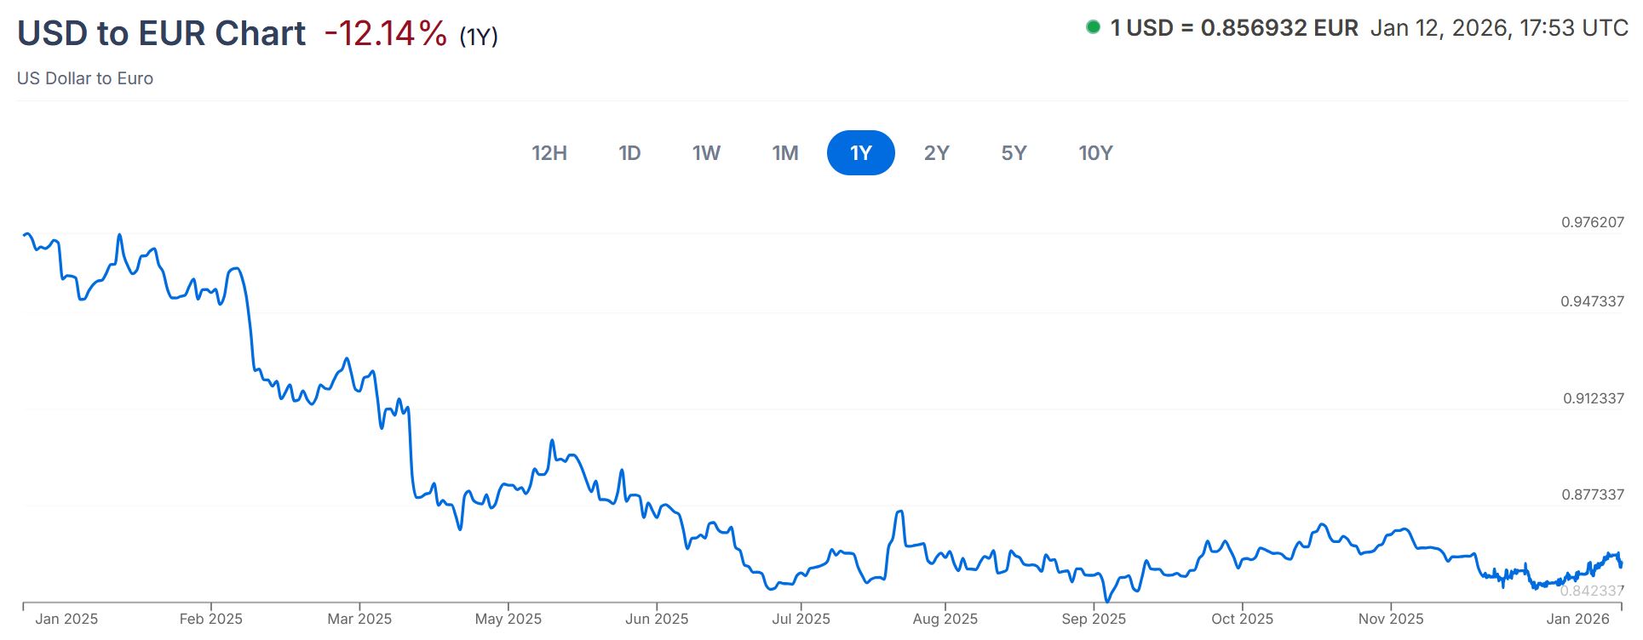Open the 10Y chart range

pyautogui.click(x=1095, y=153)
